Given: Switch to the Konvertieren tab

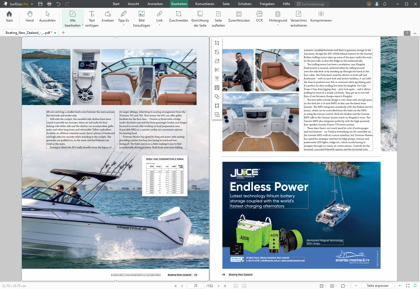Looking at the screenshot, I should pos(205,4).
